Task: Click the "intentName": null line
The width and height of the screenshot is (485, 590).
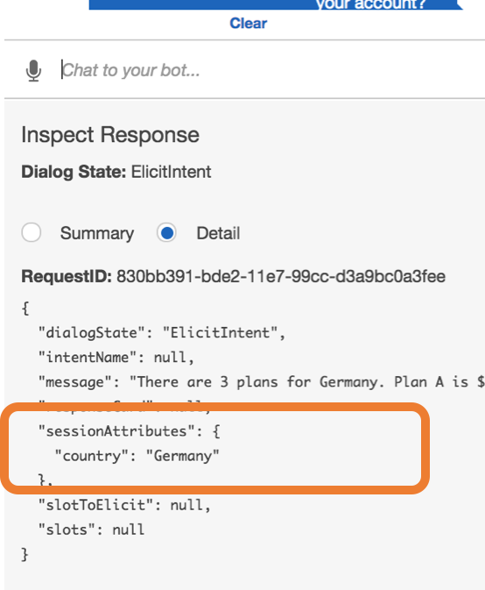Action: click(116, 357)
